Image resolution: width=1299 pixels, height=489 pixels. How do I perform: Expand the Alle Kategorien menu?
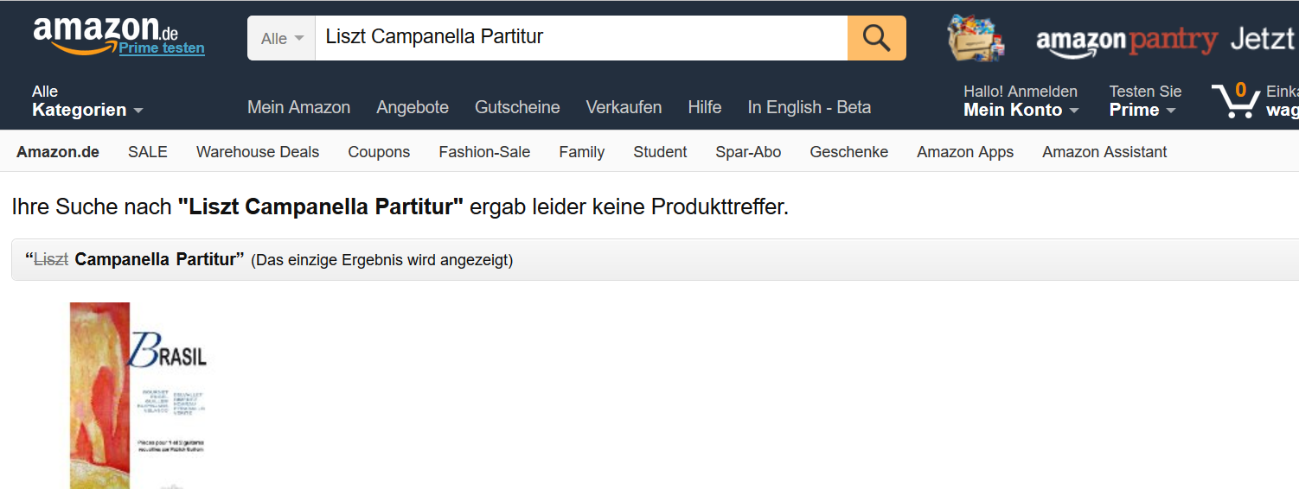(87, 101)
